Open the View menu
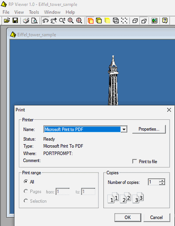Viewport: 175px width, 226px height. (x=19, y=12)
